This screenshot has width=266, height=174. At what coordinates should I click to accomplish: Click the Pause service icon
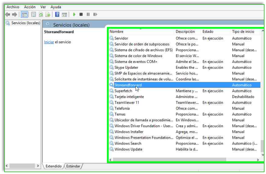point(88,15)
